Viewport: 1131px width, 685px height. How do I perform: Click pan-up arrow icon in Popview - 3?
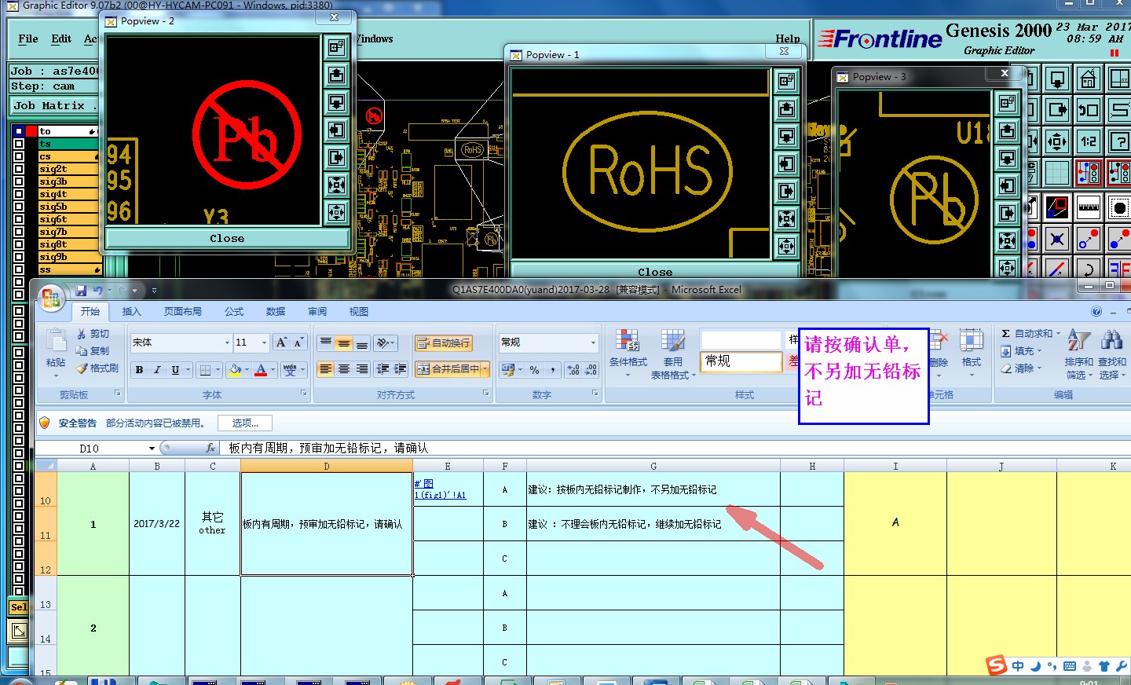pos(1008,130)
